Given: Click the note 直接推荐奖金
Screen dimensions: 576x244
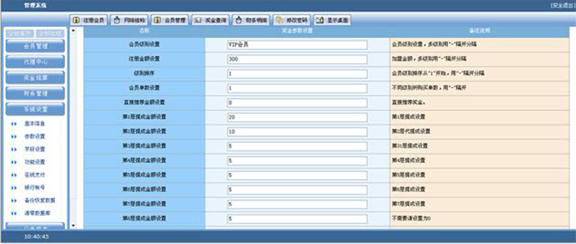Looking at the screenshot, I should tap(409, 102).
